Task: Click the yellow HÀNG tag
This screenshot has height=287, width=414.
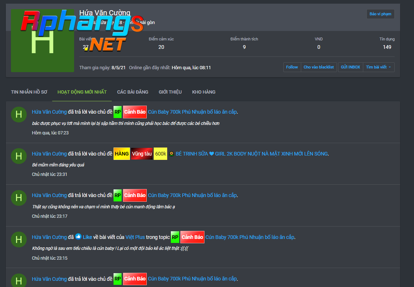Action: [x=122, y=154]
